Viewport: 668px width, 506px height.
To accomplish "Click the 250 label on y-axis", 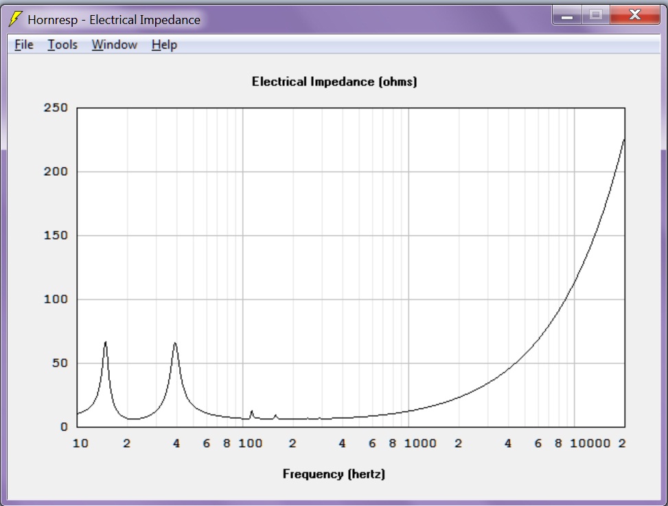I will pyautogui.click(x=56, y=108).
